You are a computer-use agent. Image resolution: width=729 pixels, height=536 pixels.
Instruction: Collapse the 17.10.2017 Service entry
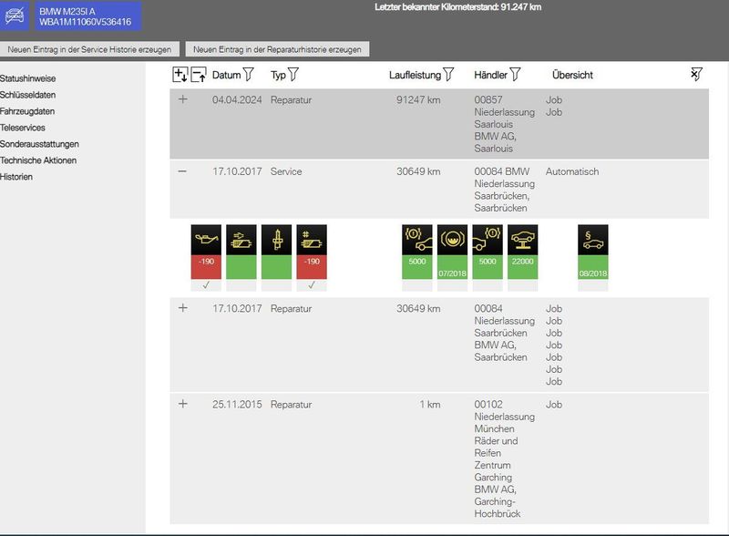click(182, 171)
